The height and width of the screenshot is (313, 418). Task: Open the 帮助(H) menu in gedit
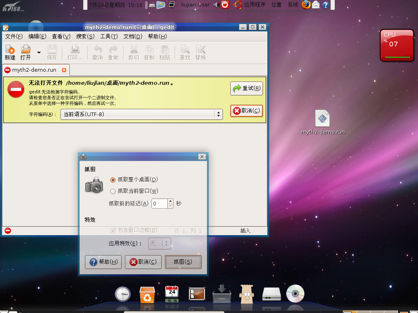pos(157,36)
